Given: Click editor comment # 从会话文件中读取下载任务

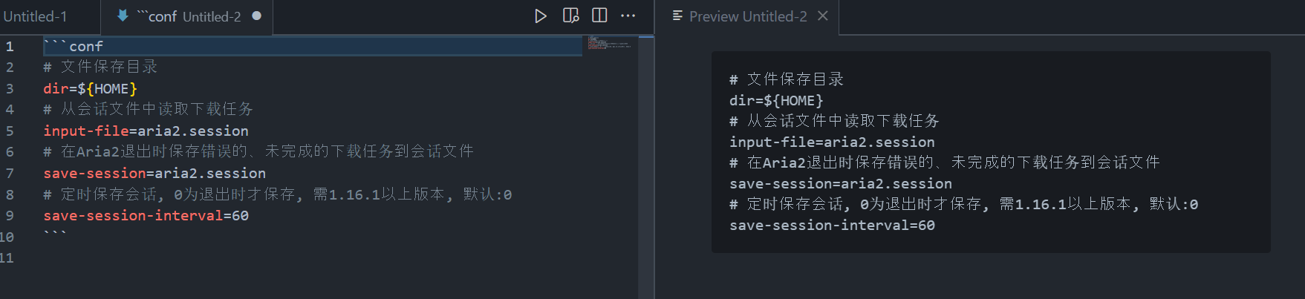Looking at the screenshot, I should click(148, 109).
